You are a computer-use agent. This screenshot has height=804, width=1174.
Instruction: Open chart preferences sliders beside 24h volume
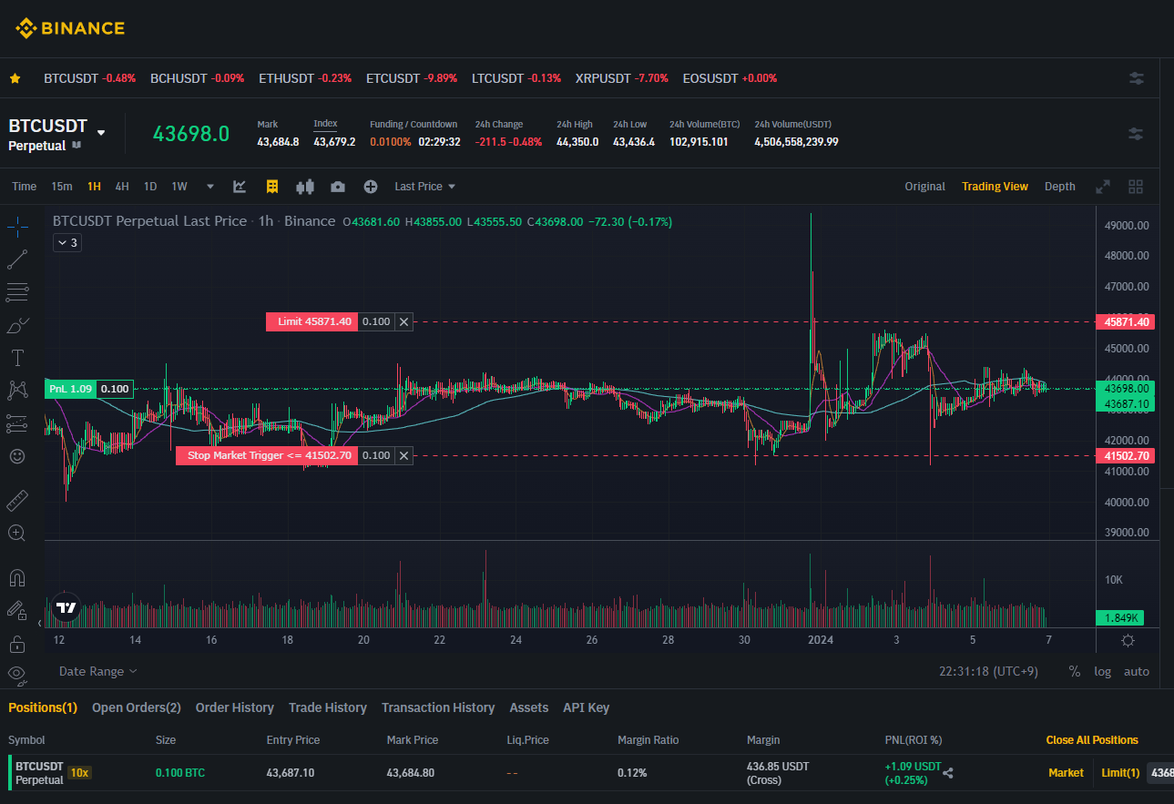click(1136, 134)
